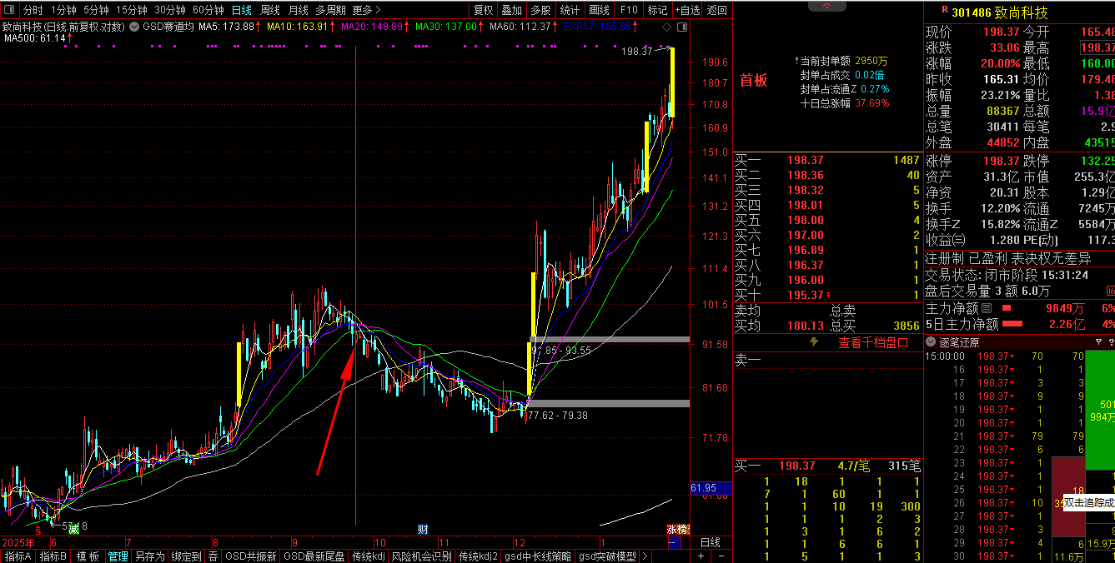Click the +自选 add to watchlist button

click(x=687, y=10)
